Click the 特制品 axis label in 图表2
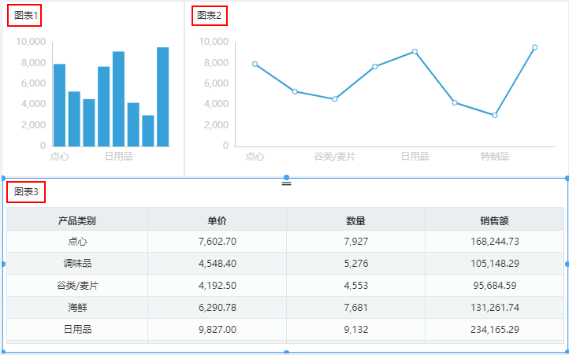Image resolution: width=569 pixels, height=355 pixels. [x=495, y=157]
